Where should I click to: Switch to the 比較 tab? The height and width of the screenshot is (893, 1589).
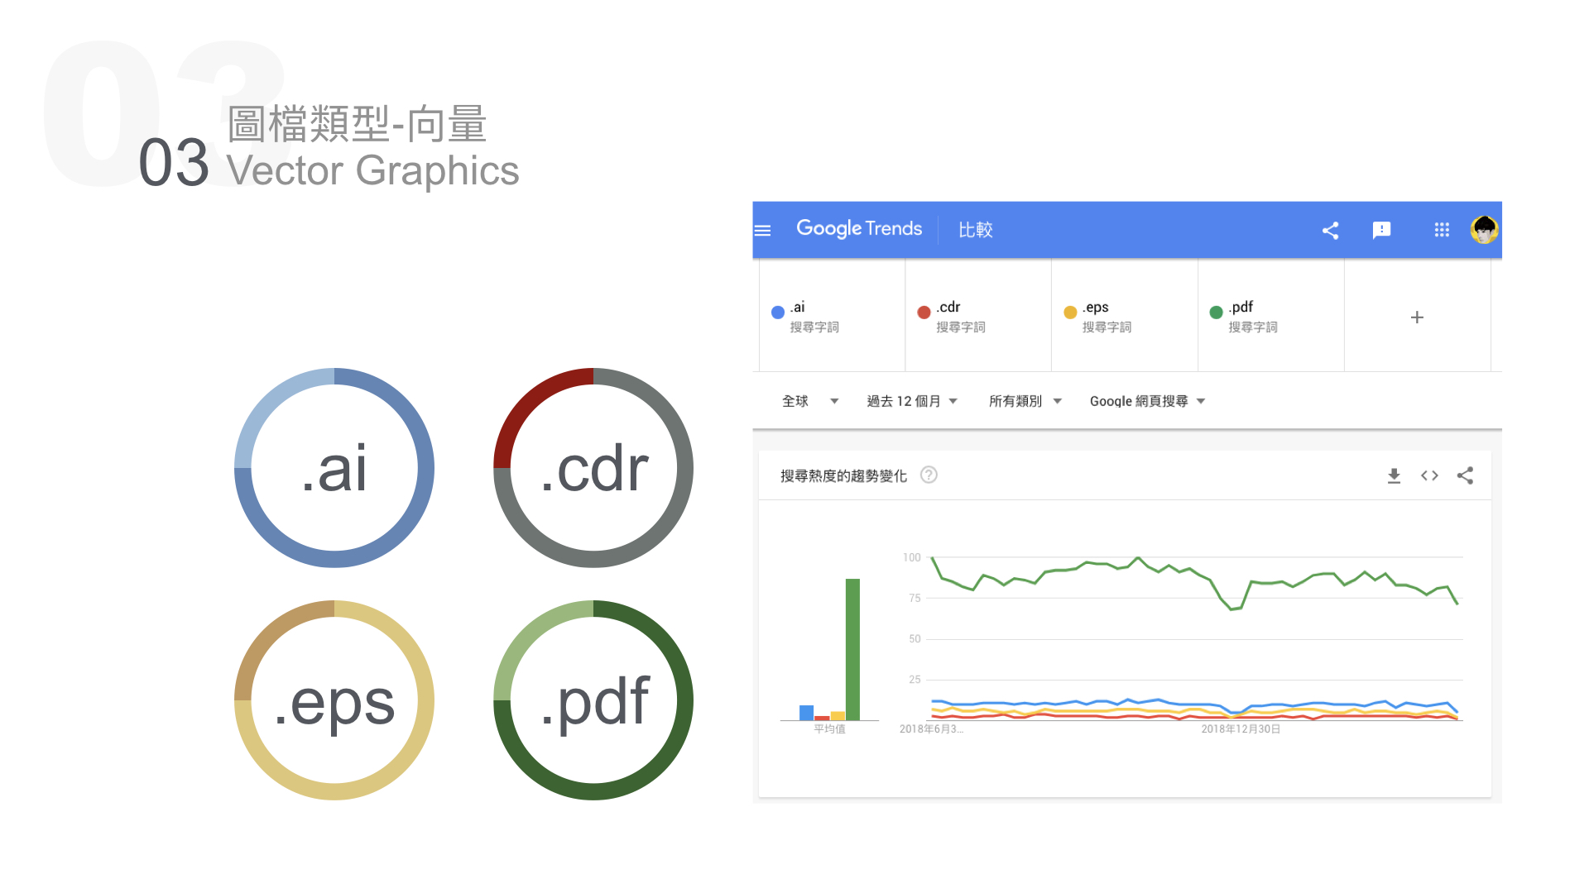pos(975,230)
